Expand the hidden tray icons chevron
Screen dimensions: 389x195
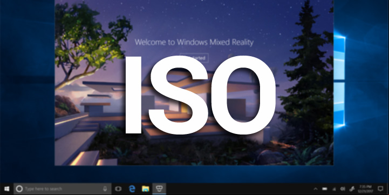(316, 189)
